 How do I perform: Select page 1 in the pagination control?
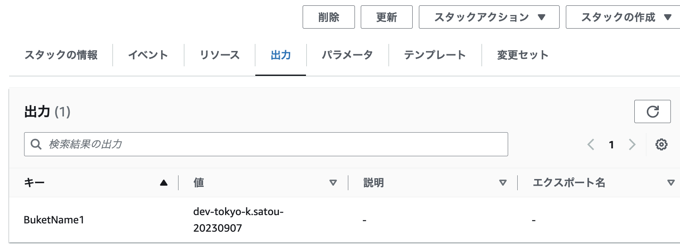[612, 144]
